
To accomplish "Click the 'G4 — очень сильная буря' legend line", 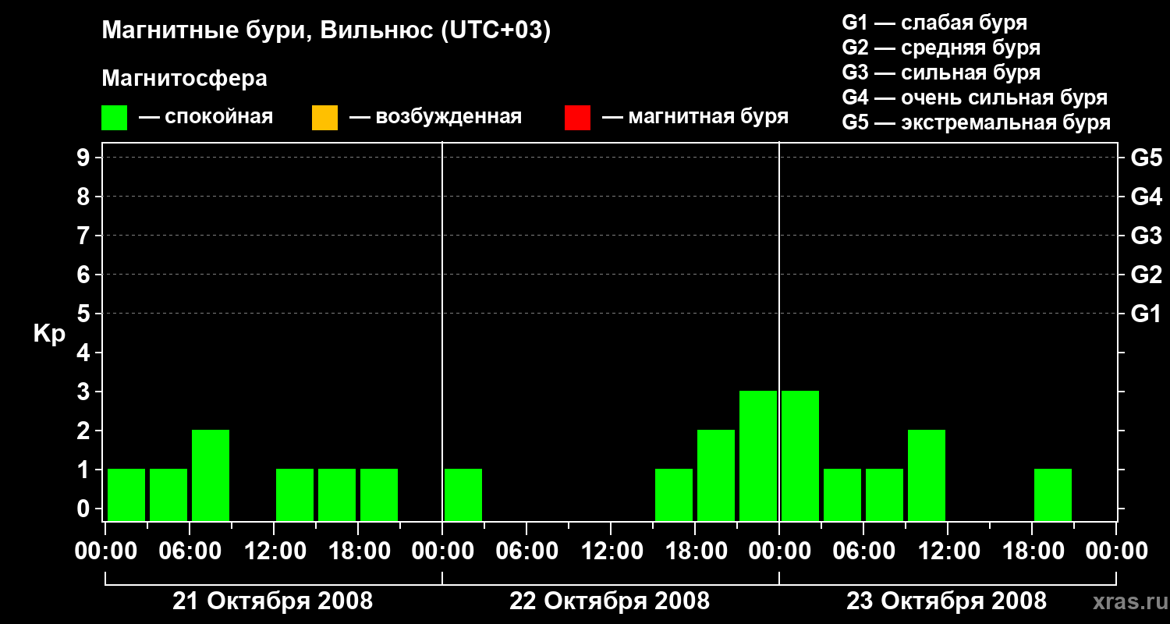I will (975, 97).
